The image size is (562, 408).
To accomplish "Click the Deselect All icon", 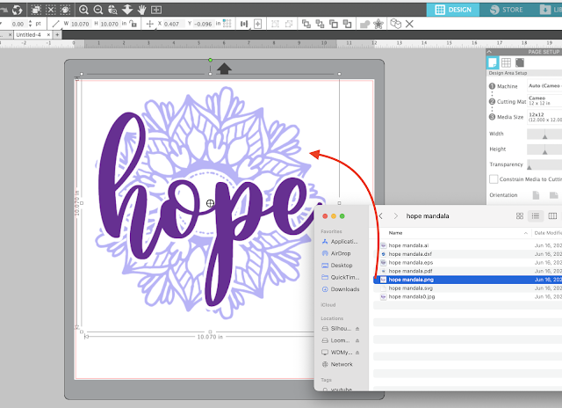I will [51, 10].
